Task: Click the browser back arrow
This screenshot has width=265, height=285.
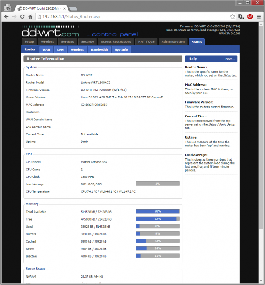Action: [x=6, y=17]
